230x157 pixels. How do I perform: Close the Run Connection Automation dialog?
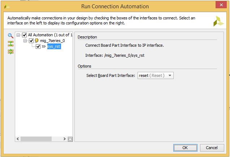pyautogui.click(x=221, y=5)
